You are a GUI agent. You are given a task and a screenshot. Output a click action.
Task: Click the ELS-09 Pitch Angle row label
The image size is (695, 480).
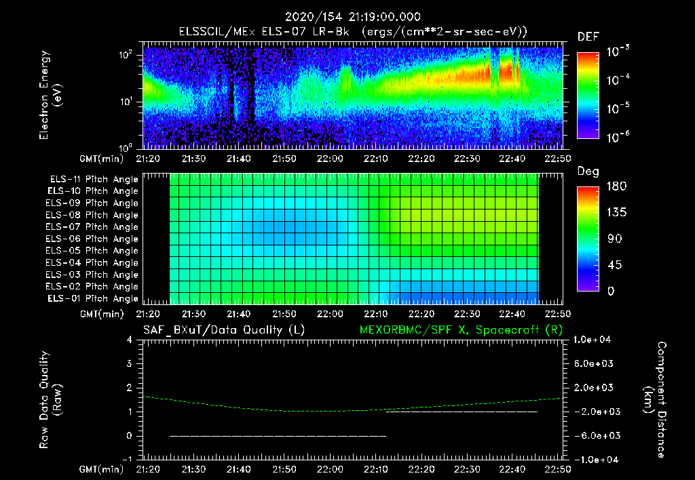(92, 203)
